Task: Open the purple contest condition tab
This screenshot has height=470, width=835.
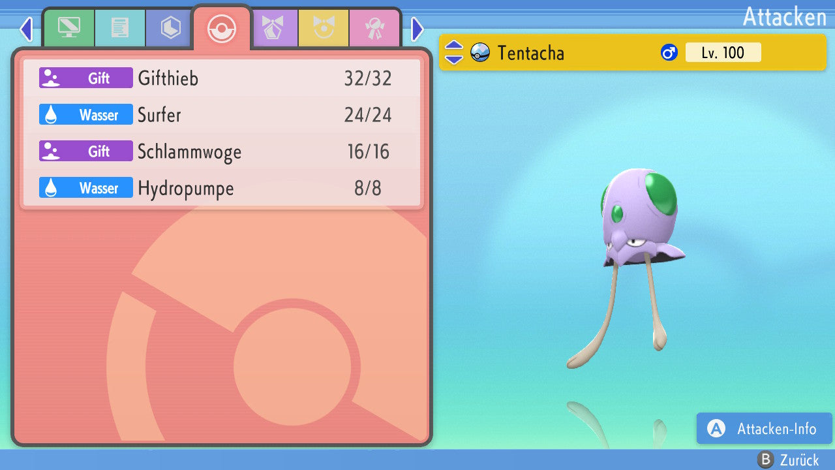Action: point(273,28)
